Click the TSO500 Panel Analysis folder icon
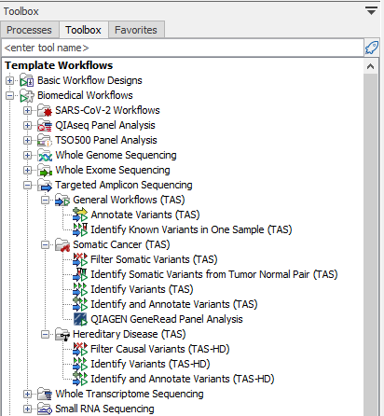This screenshot has height=416, width=384. 45,140
